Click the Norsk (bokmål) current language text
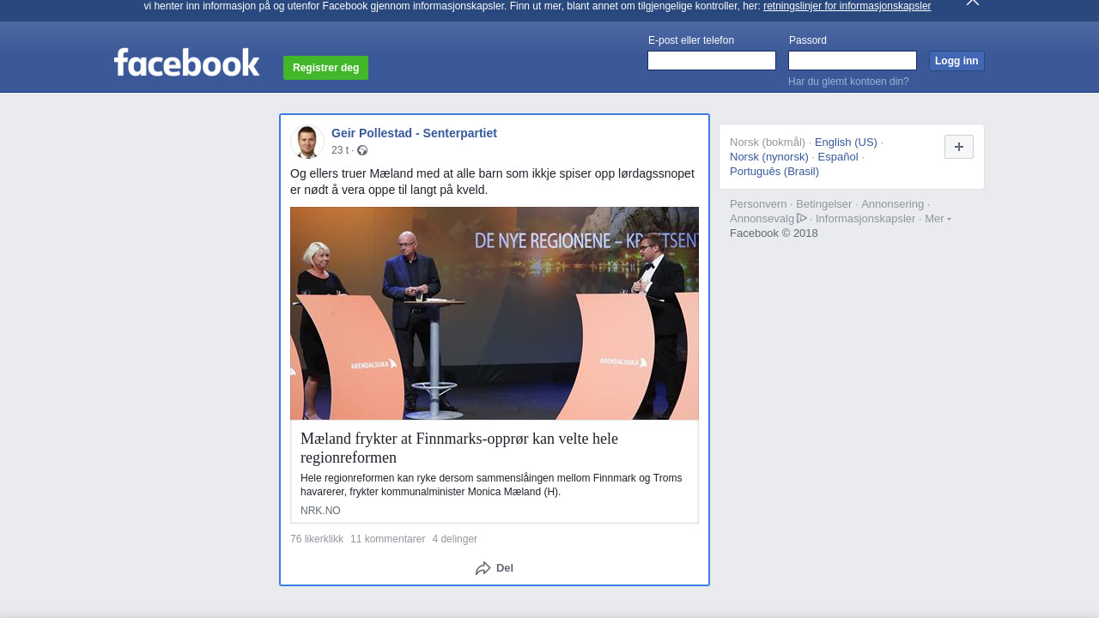The width and height of the screenshot is (1099, 618). pyautogui.click(x=768, y=142)
